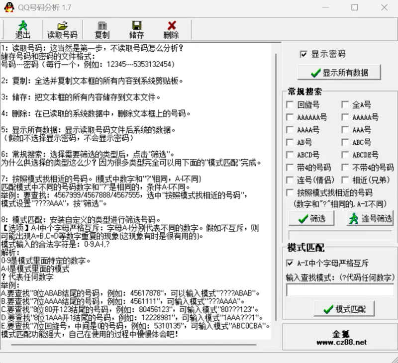
Task: Click the 输入查找模式 text input field
Action: click(x=340, y=290)
